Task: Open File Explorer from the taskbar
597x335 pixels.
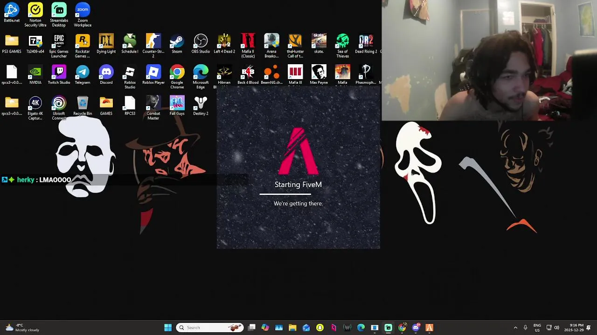Action: click(x=292, y=328)
